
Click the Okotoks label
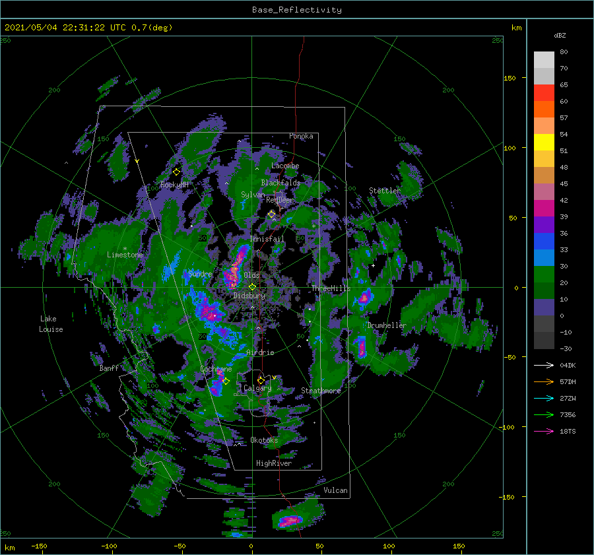pos(264,440)
